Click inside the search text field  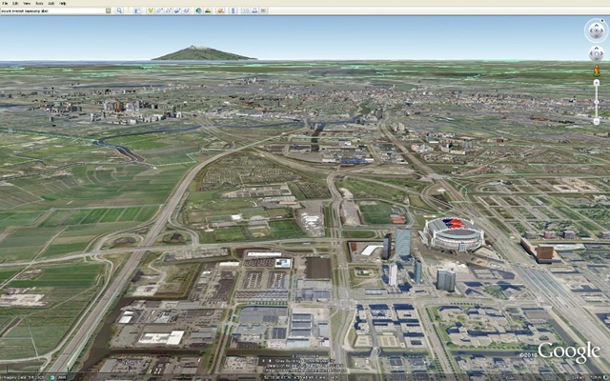tap(52, 10)
